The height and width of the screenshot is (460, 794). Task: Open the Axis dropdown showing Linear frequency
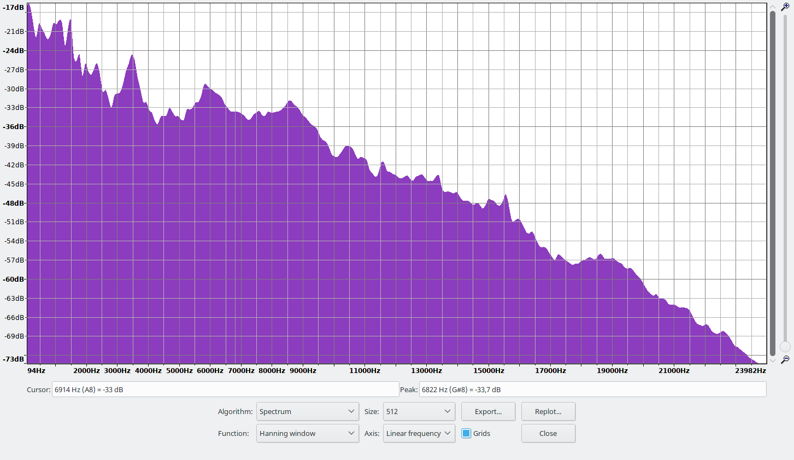click(419, 433)
